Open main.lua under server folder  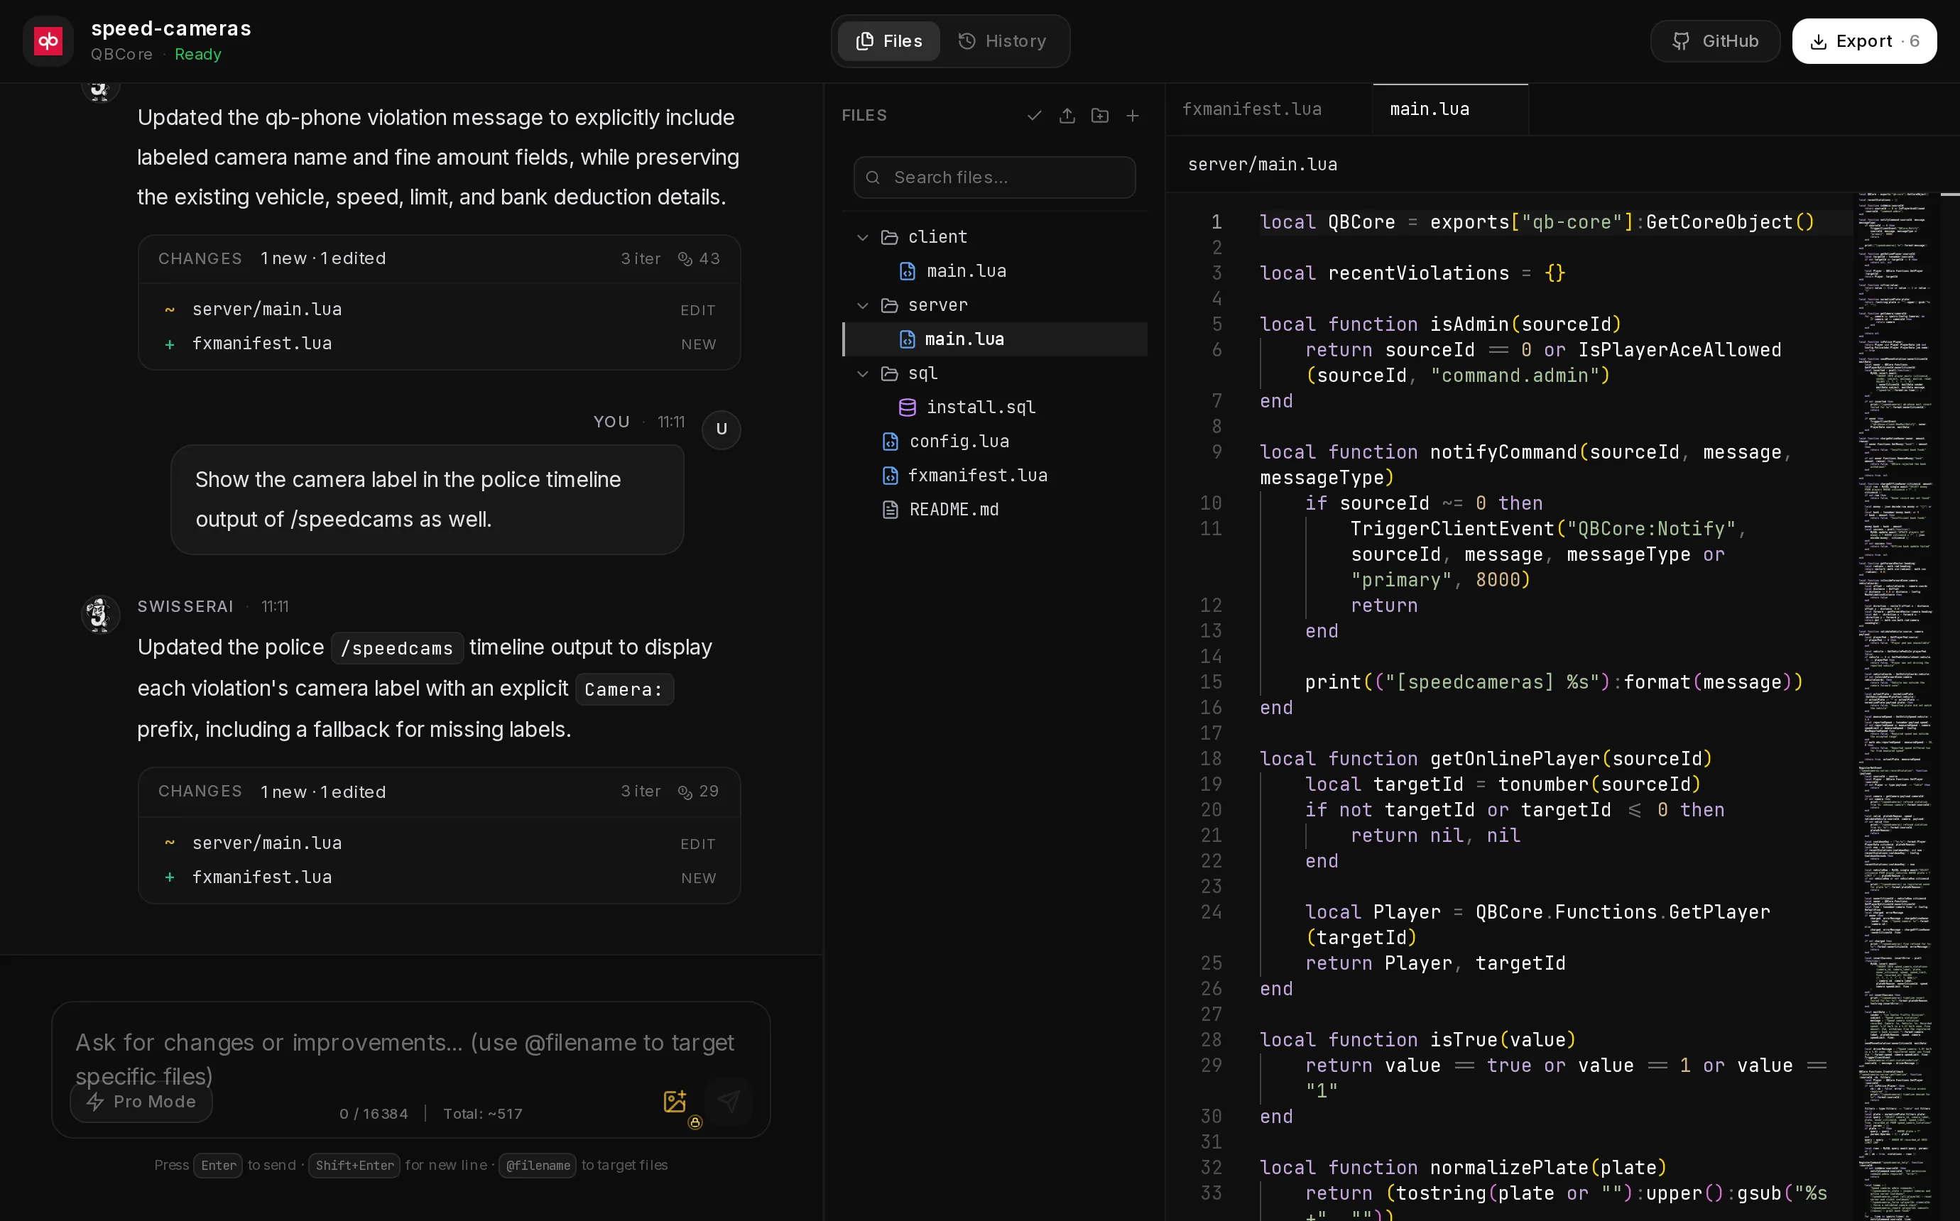coord(994,339)
